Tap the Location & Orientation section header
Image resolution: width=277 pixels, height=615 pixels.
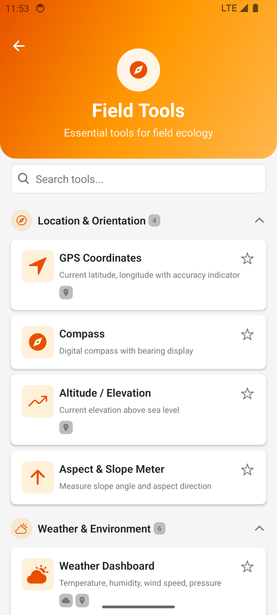(x=92, y=221)
